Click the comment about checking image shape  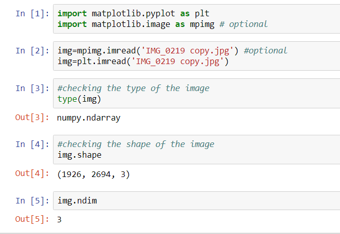click(136, 144)
